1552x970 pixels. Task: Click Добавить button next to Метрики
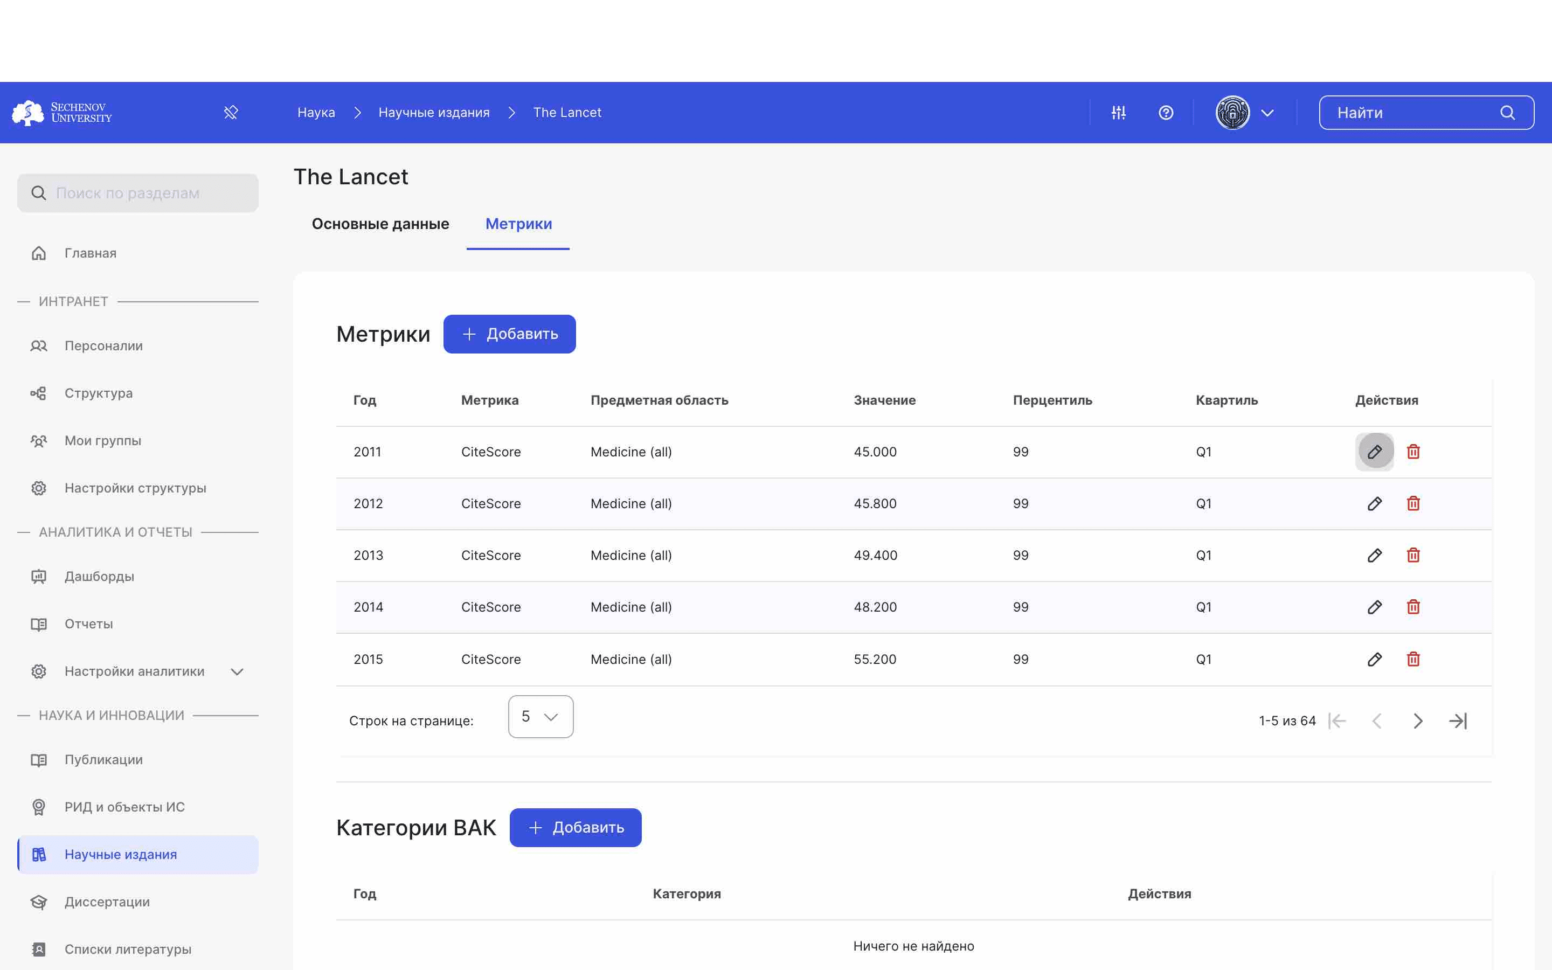pyautogui.click(x=509, y=334)
